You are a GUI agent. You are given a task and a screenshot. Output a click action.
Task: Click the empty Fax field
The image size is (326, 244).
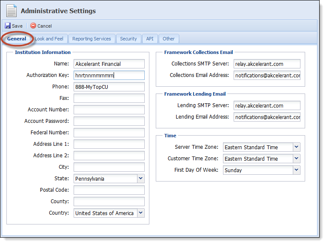click(109, 98)
